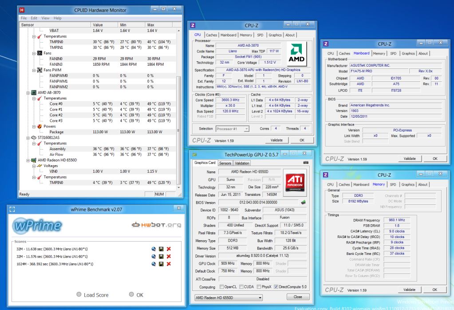Click the Max column header in HWMonitor
The height and width of the screenshot is (310, 454).
pos(159,25)
